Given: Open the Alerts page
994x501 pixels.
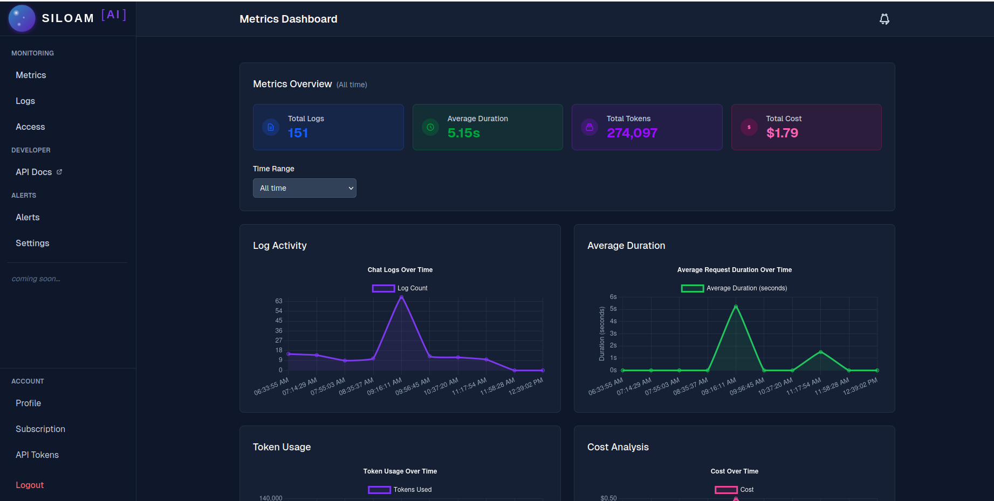Looking at the screenshot, I should point(28,217).
